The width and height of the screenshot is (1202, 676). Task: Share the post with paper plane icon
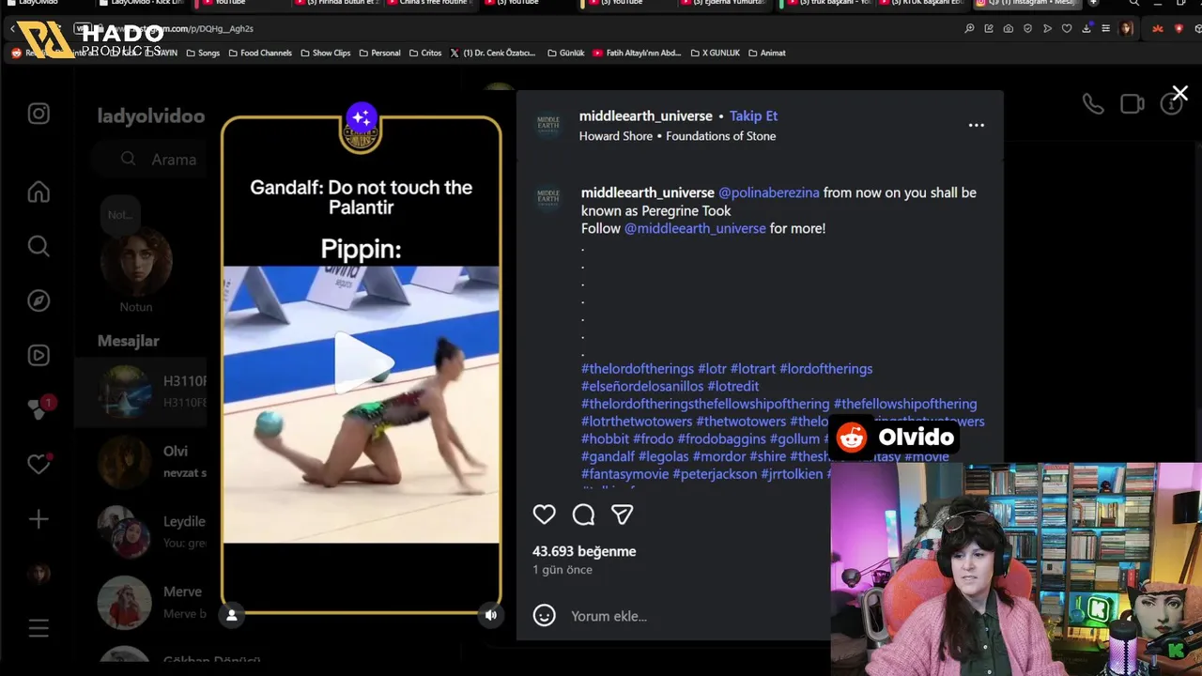[x=623, y=514]
